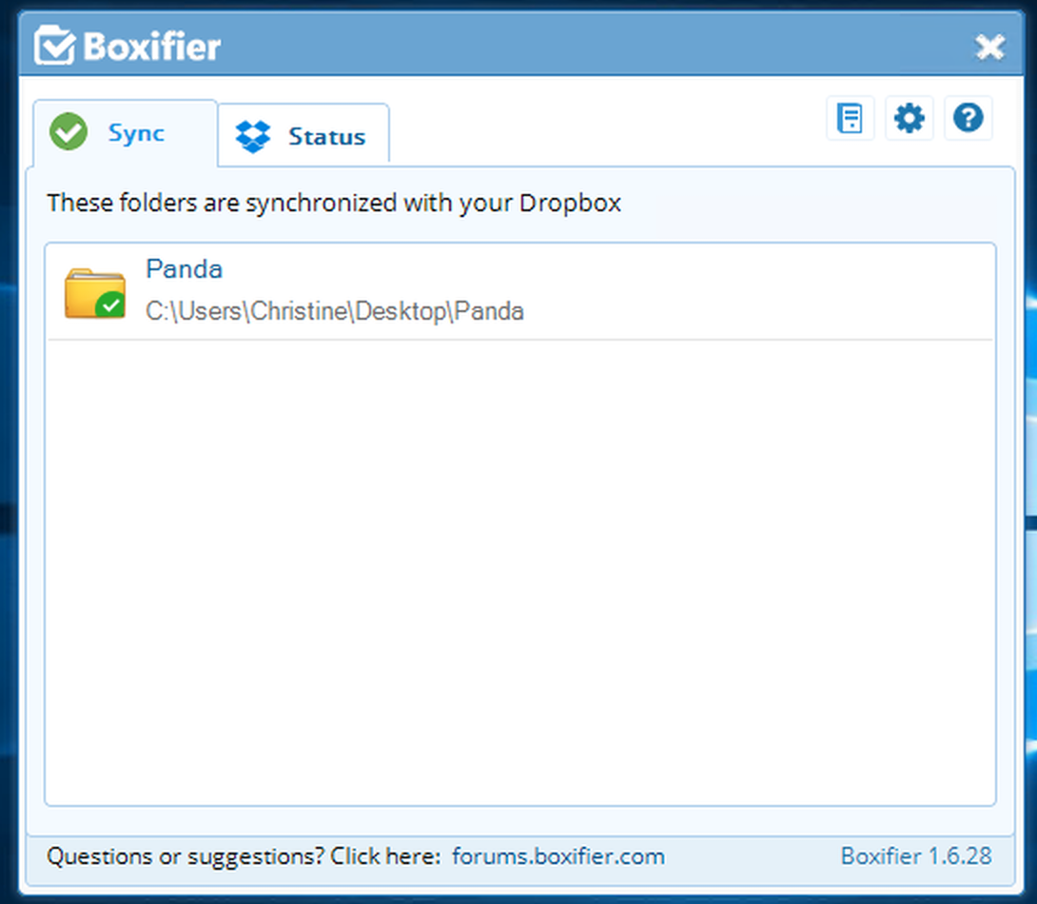Open the forums.boxifier.com link
This screenshot has width=1037, height=904.
[558, 856]
